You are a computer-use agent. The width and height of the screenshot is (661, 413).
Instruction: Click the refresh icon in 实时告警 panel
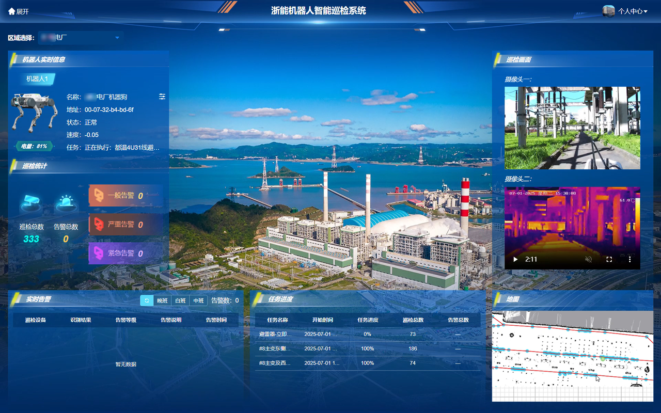tap(147, 300)
